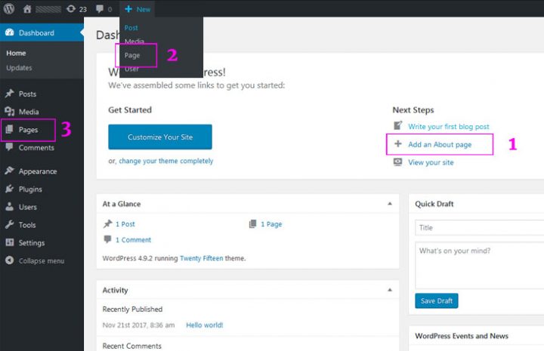Screen dimensions: 544x351
Task: Focus the Quick Draft Title field
Action: point(480,228)
